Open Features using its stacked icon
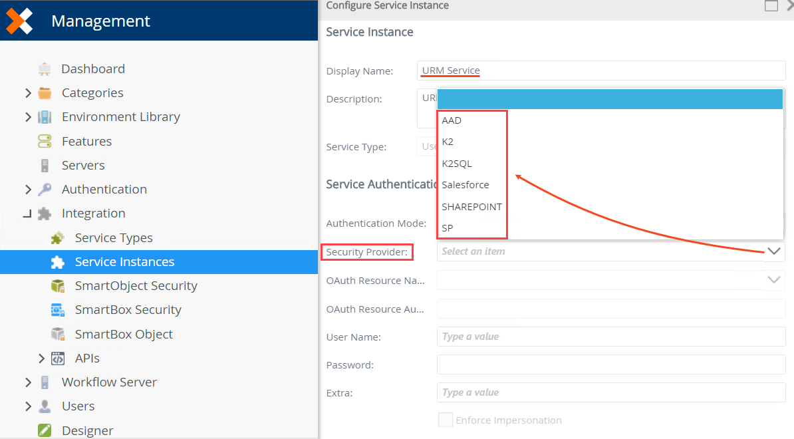794x439 pixels. [44, 140]
